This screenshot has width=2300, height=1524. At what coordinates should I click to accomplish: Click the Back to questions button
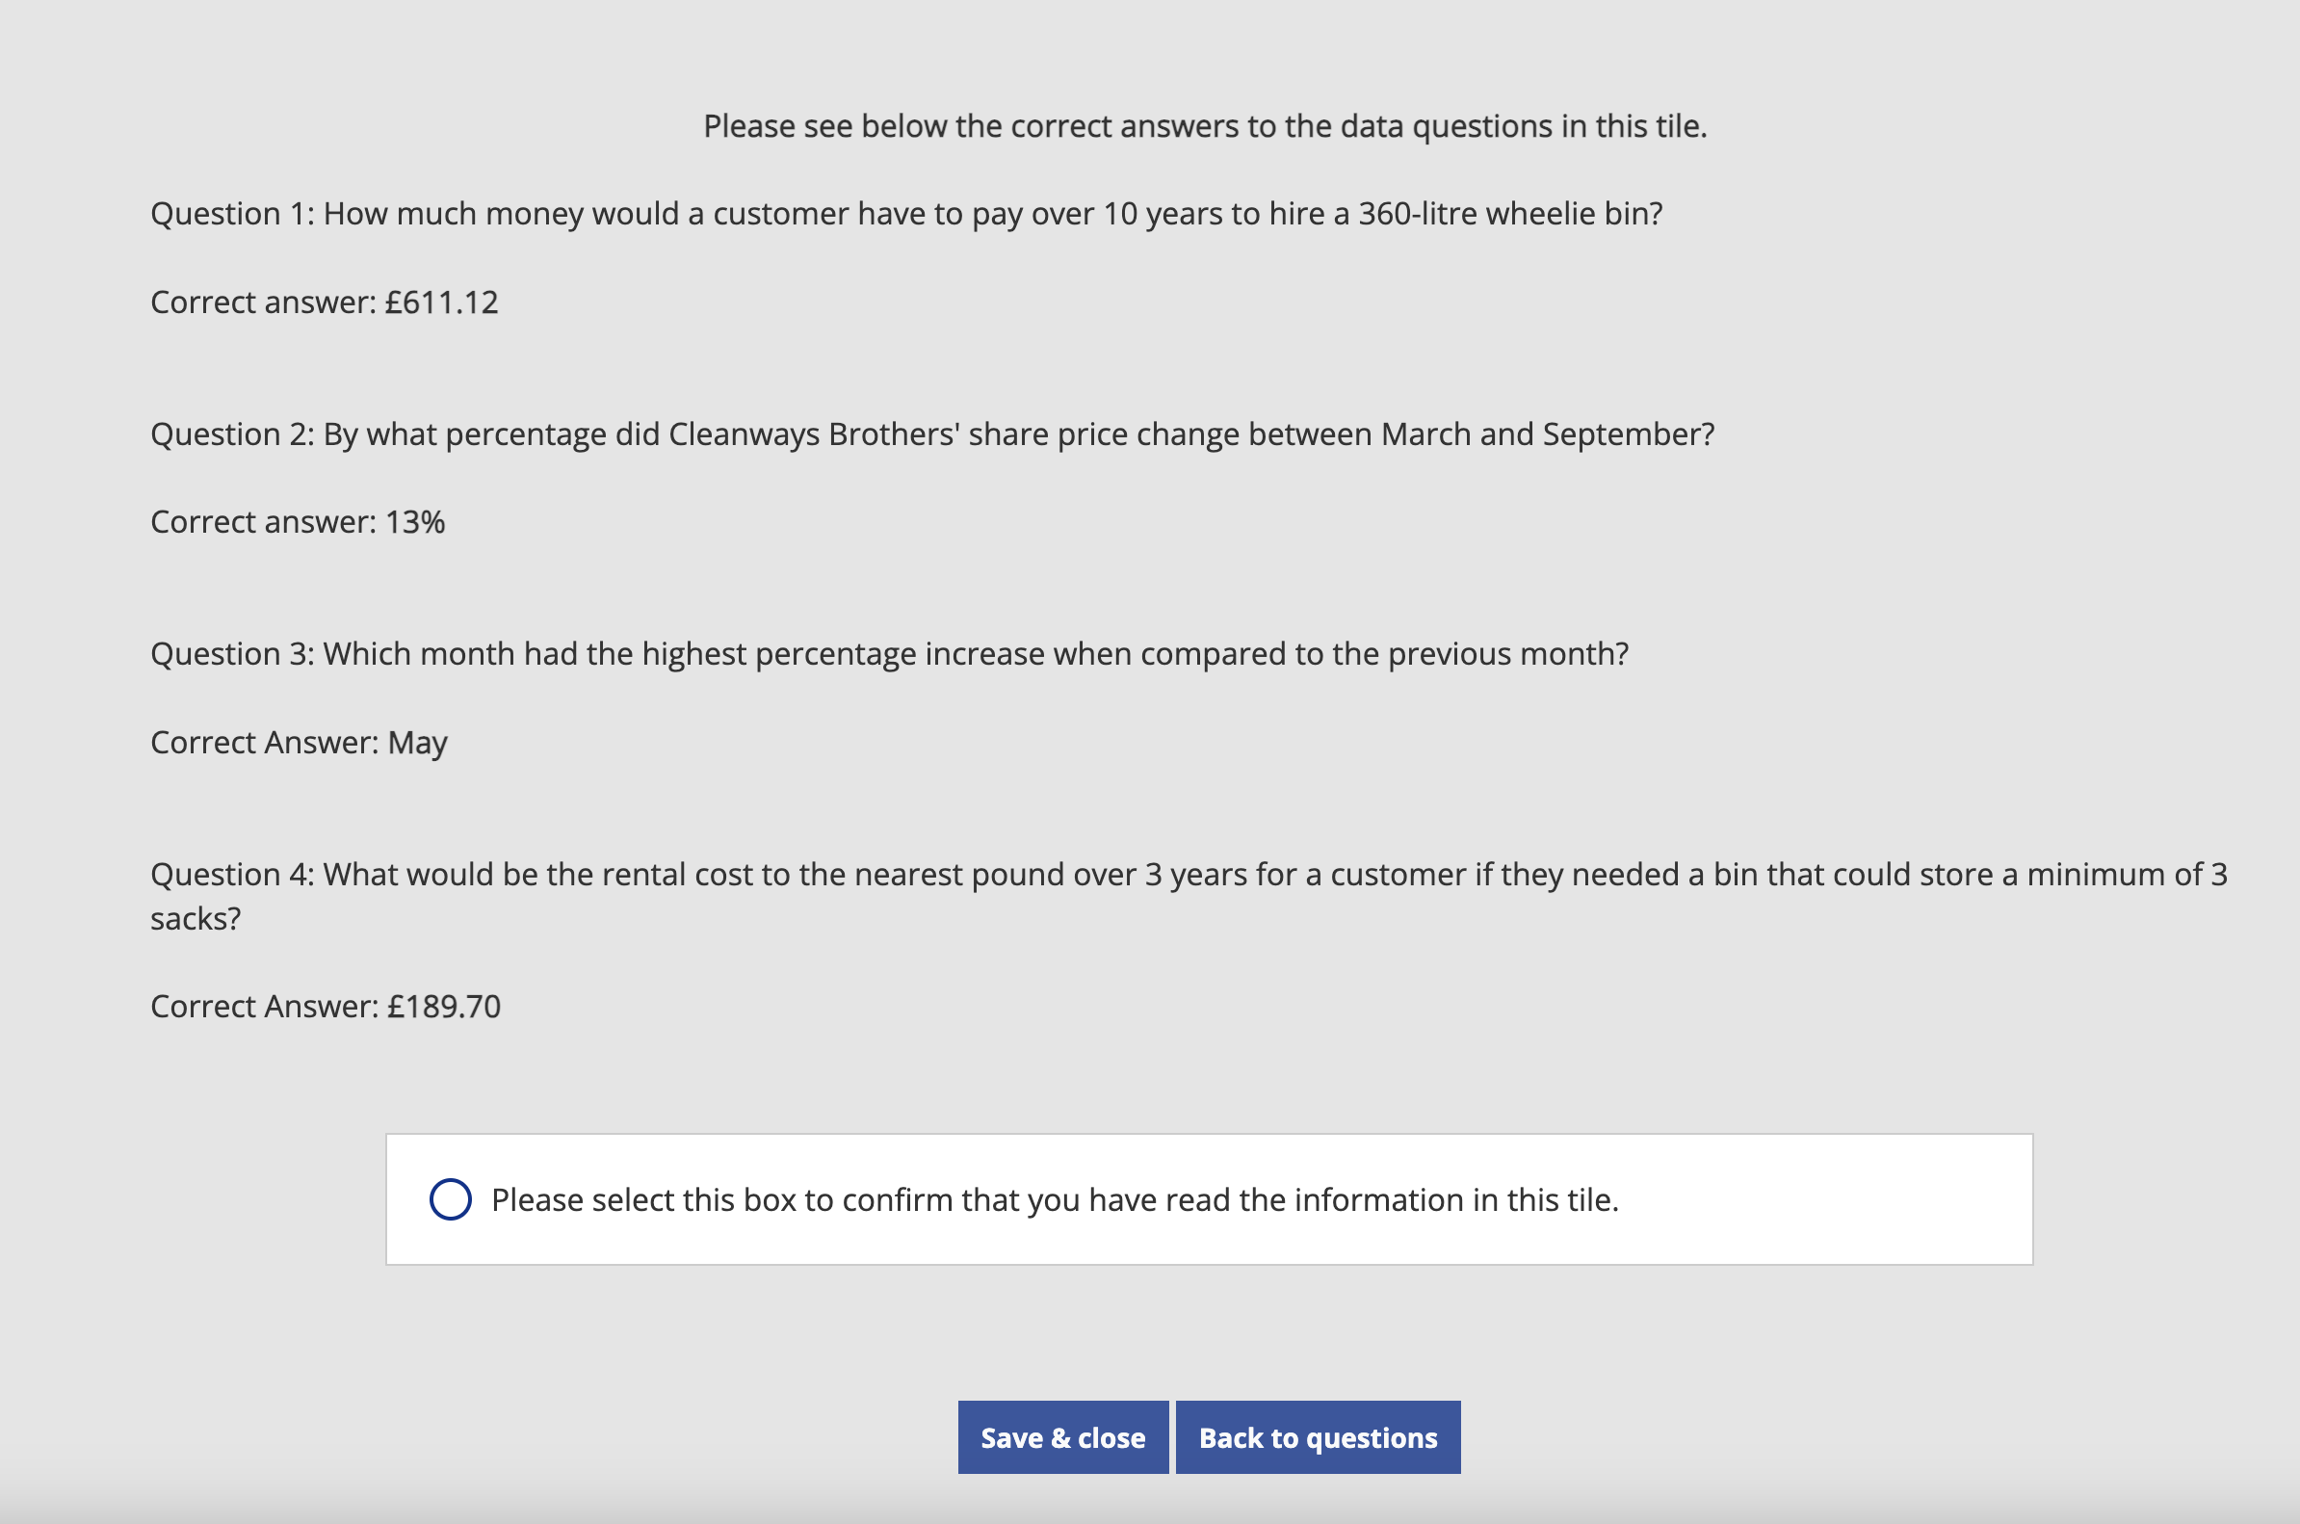1317,1436
